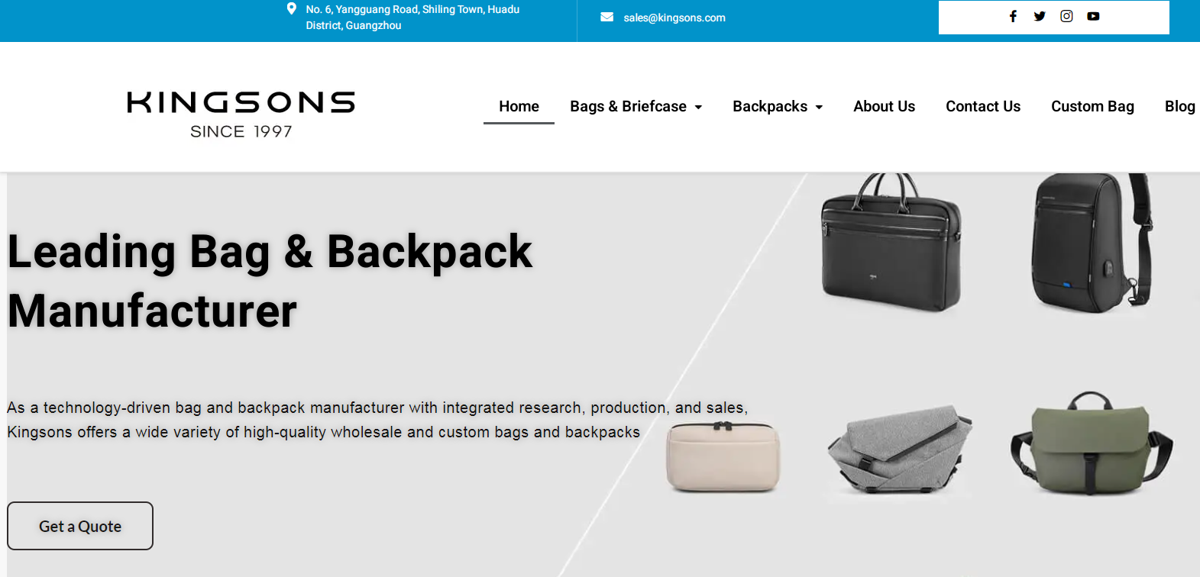This screenshot has height=577, width=1200.
Task: Click the sales@kingsons.com email link
Action: (674, 18)
